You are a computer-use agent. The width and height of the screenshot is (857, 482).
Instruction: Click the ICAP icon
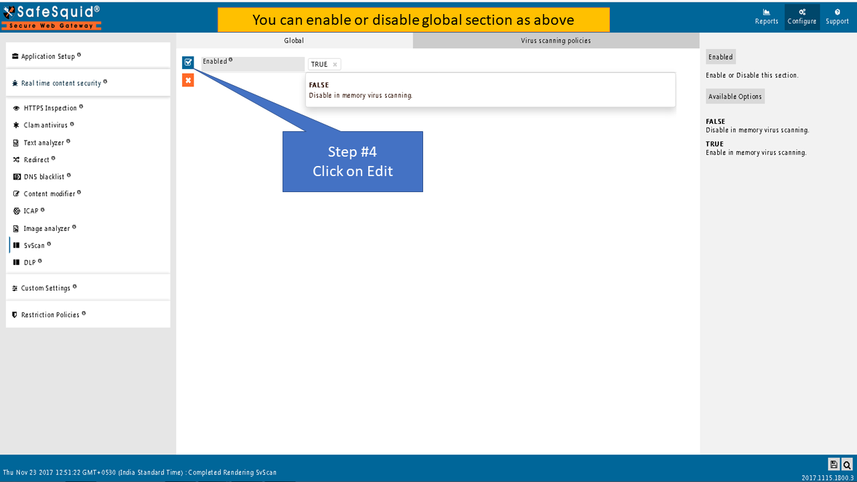pyautogui.click(x=17, y=211)
